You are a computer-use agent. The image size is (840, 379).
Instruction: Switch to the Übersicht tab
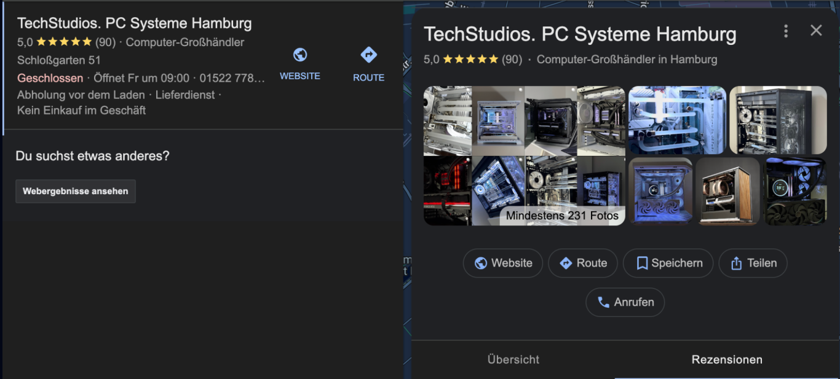(513, 359)
